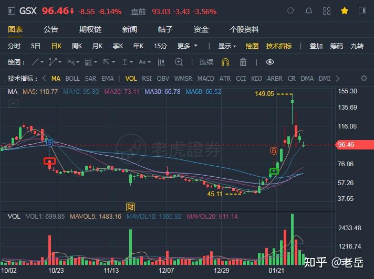This screenshot has width=374, height=279.
Task: Click the yellow favorite star icon
Action: [x=345, y=10]
